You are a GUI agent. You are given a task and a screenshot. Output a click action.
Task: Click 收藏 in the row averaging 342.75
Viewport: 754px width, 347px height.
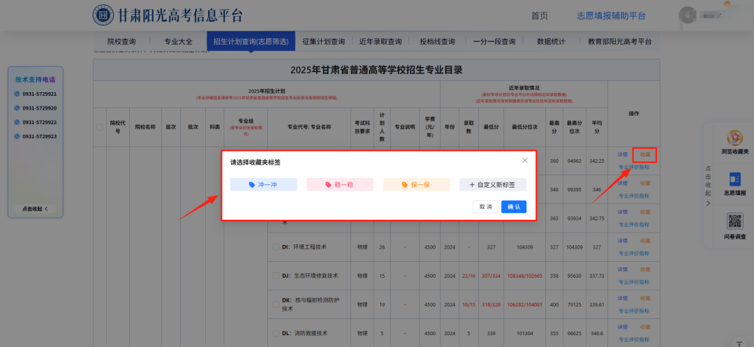[645, 212]
